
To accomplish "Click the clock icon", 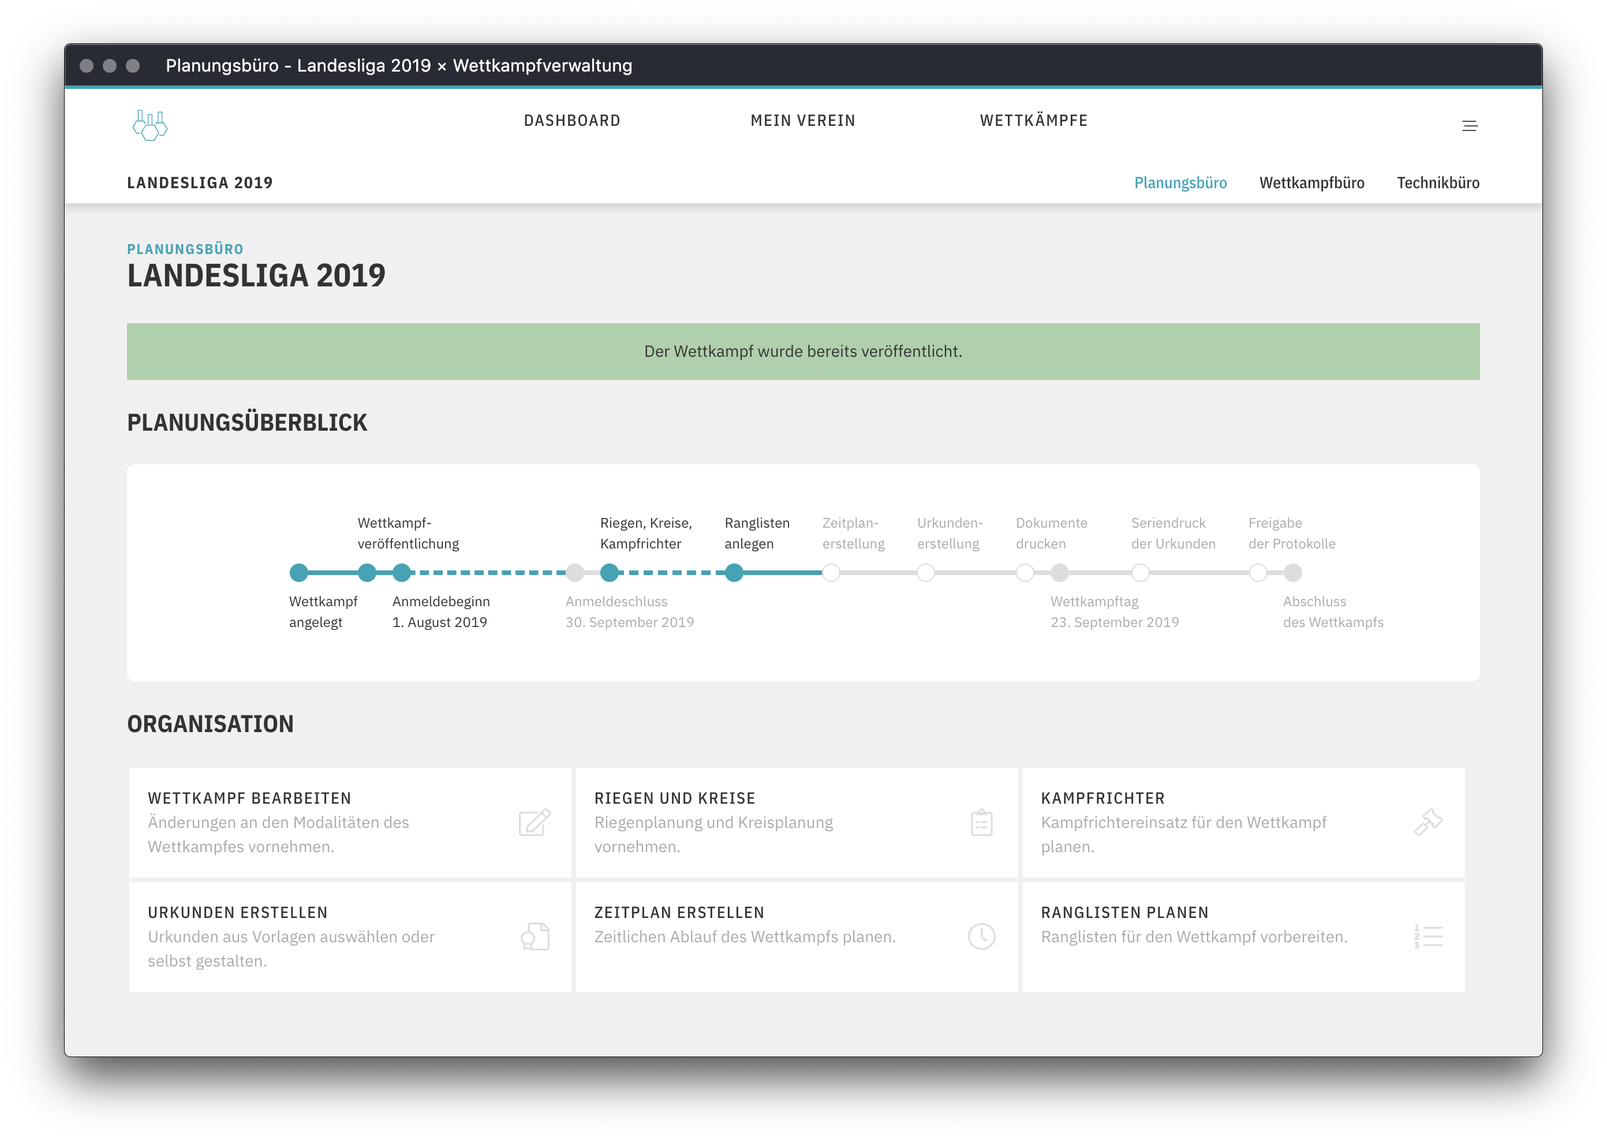I will 981,936.
